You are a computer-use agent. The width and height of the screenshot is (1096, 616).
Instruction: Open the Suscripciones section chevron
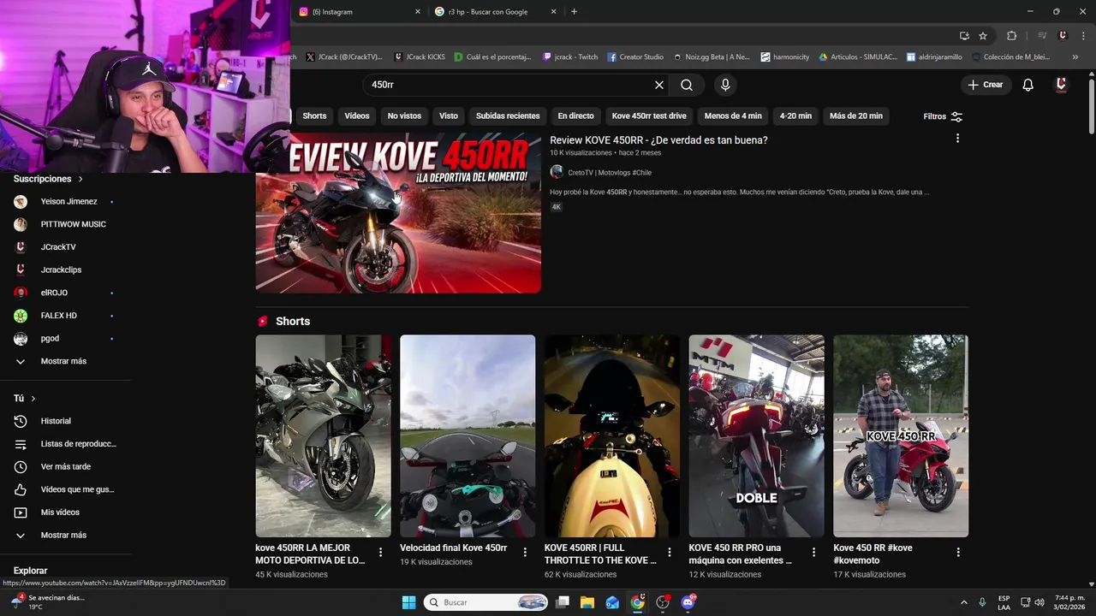point(80,179)
